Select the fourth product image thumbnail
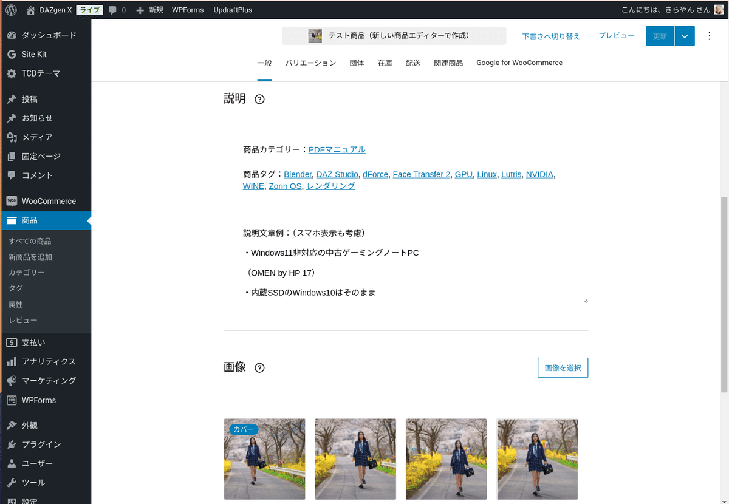This screenshot has width=729, height=504. pos(537,459)
